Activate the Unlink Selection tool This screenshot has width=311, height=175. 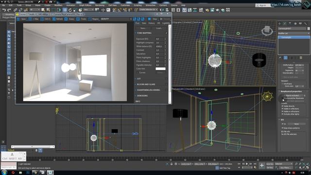coord(20,10)
